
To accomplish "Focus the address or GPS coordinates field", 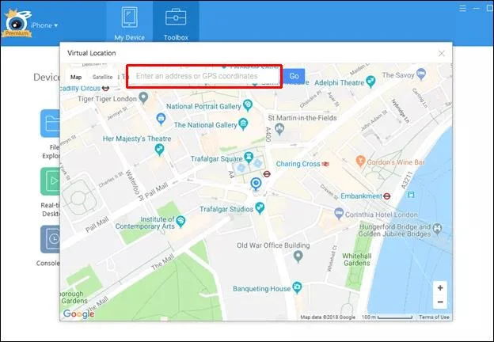I will (x=204, y=76).
